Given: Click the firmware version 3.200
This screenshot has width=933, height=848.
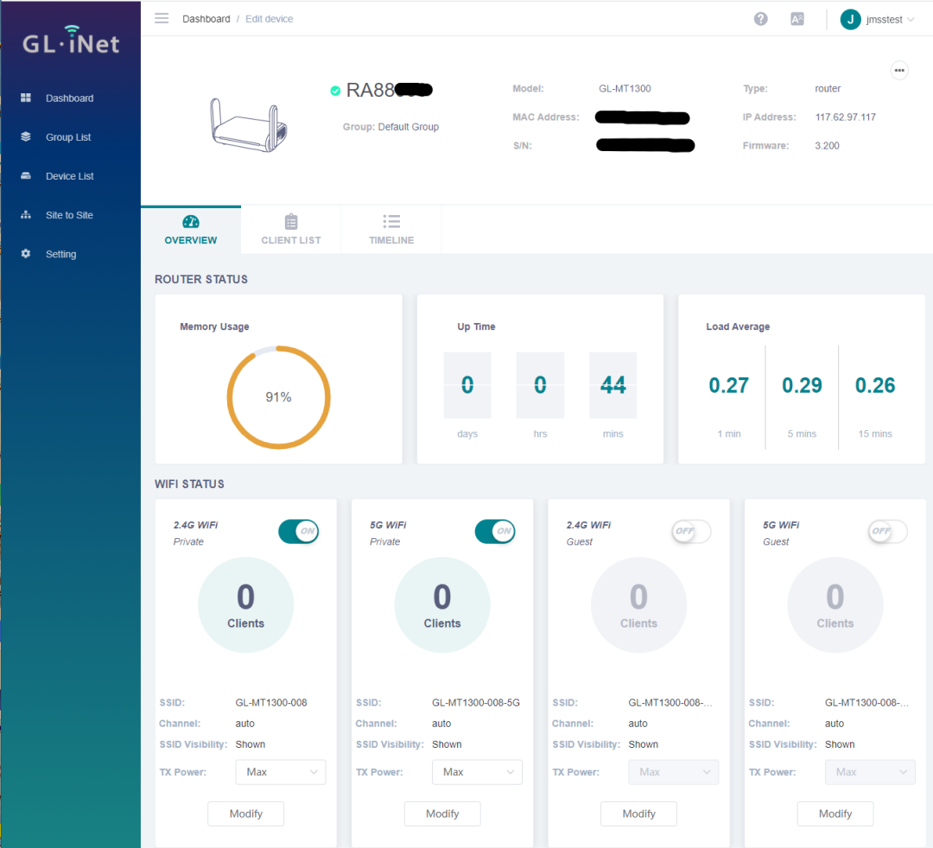Looking at the screenshot, I should pos(827,146).
